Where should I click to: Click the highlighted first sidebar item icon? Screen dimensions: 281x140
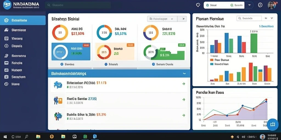coord(6,20)
